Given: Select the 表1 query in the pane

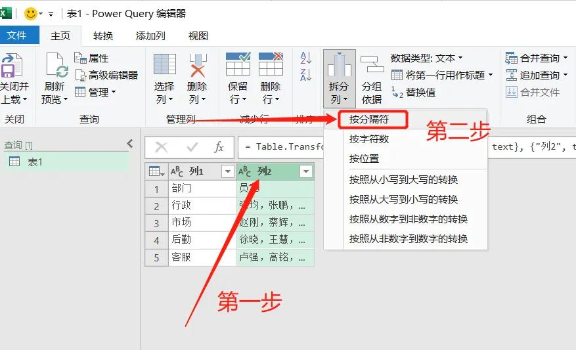Looking at the screenshot, I should [x=67, y=162].
